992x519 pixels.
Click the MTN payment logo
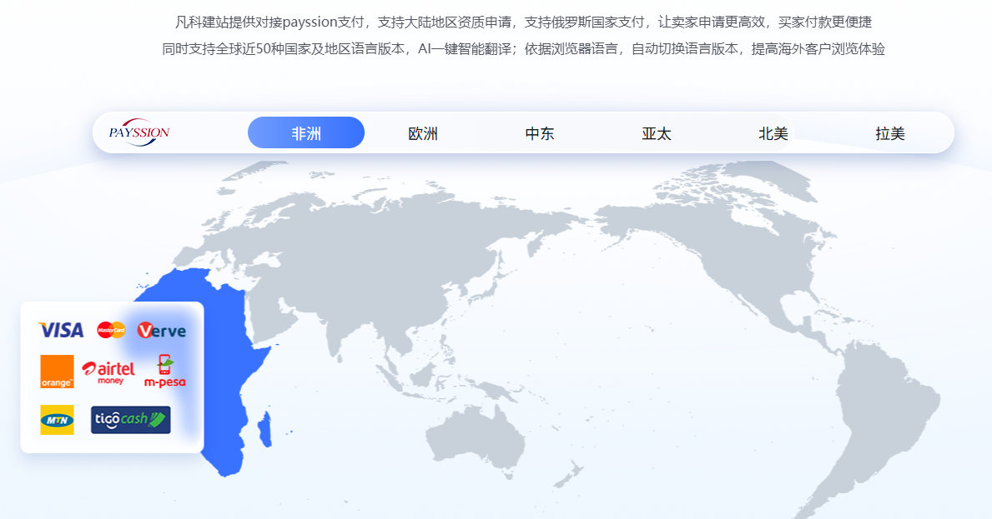click(57, 420)
